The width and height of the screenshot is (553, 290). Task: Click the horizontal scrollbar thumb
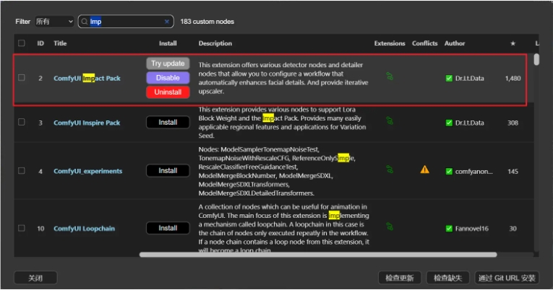(318, 255)
